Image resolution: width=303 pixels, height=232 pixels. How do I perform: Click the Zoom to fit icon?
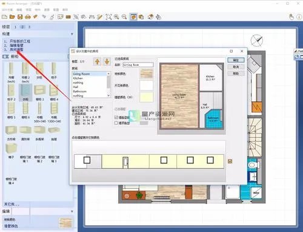[x=108, y=17]
